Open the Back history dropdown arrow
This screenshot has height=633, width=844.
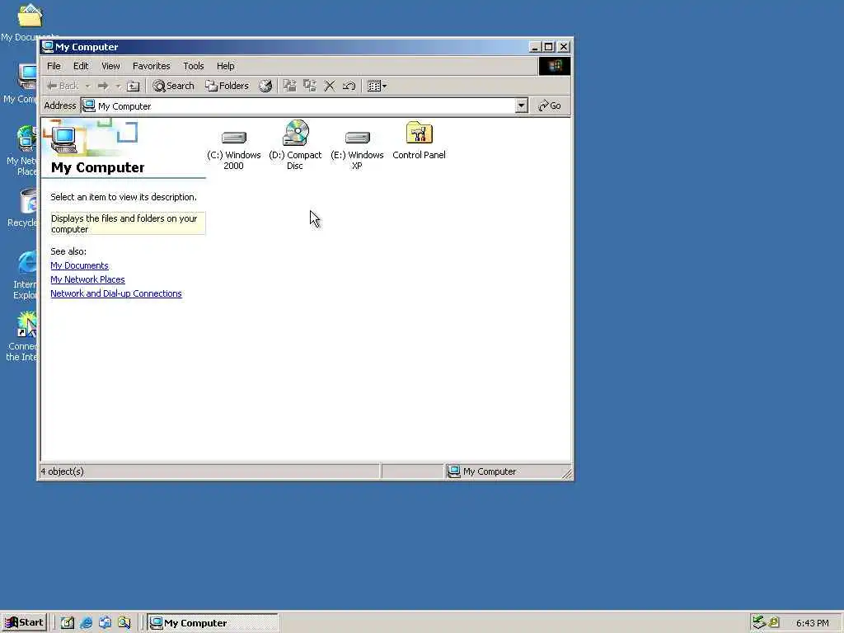(87, 86)
